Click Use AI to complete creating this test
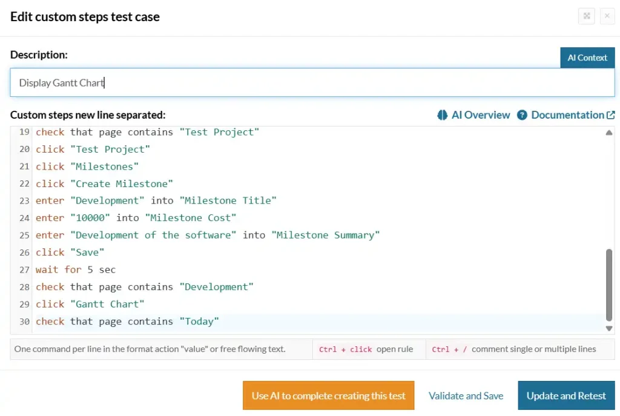The height and width of the screenshot is (416, 620). pyautogui.click(x=329, y=395)
